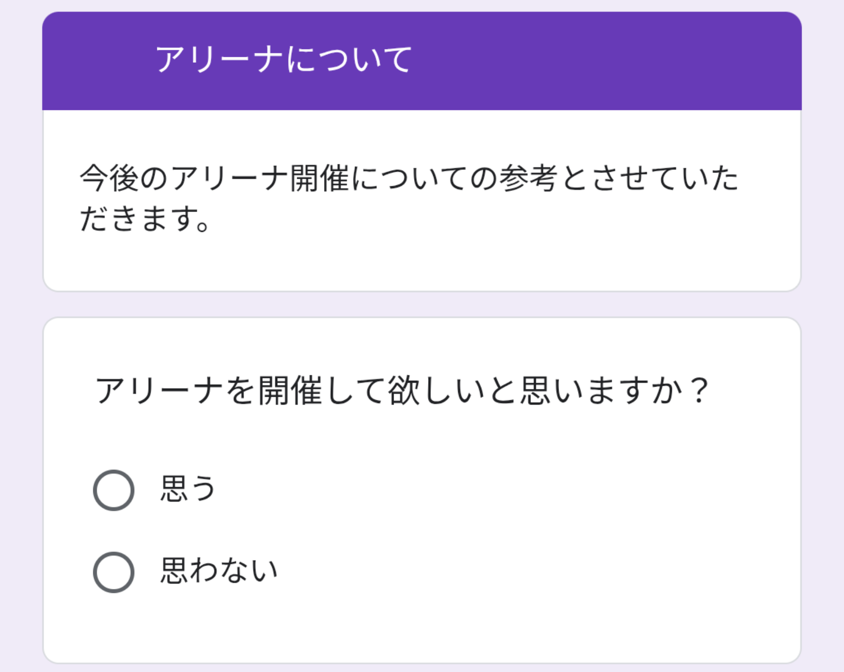Click the question アリーナを開催して欲しいと思いますか？

[x=402, y=391]
